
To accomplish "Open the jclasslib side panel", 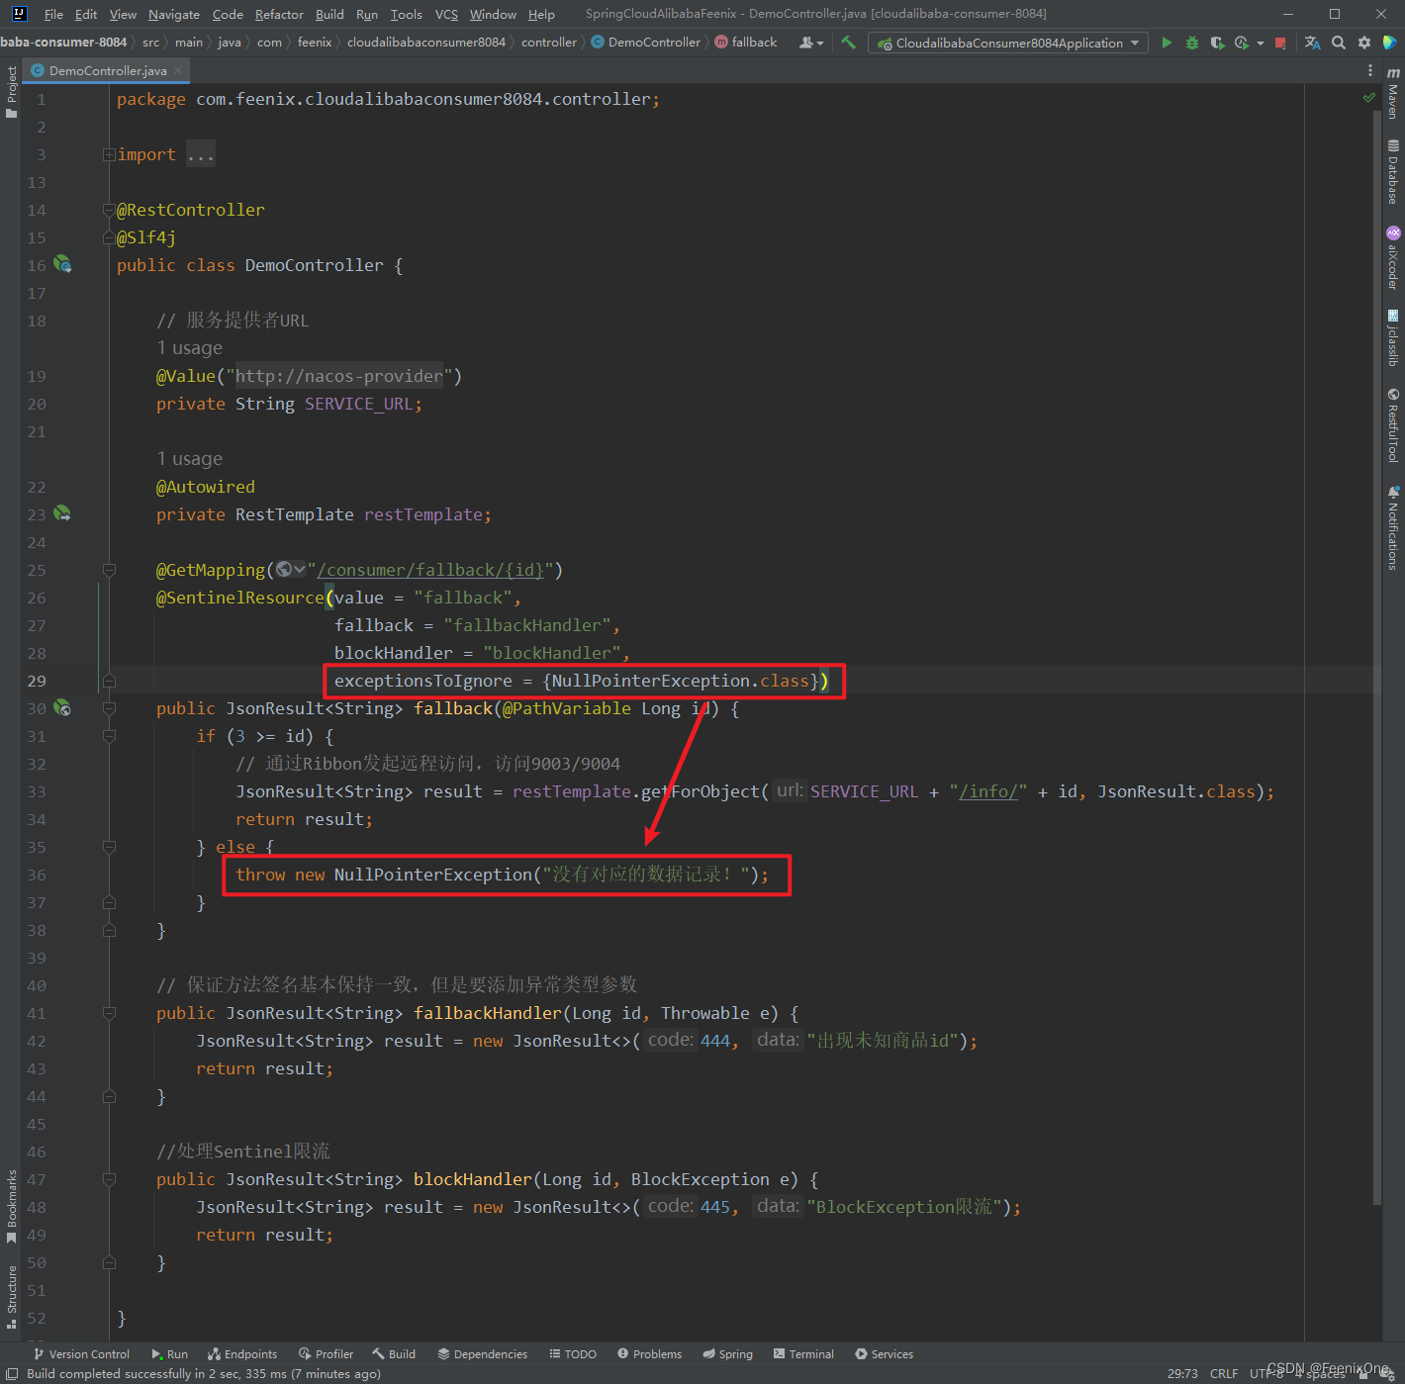I will [1393, 337].
